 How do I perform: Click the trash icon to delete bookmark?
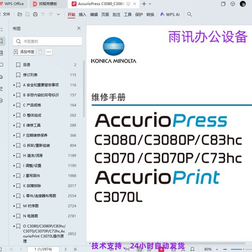pos(40,52)
